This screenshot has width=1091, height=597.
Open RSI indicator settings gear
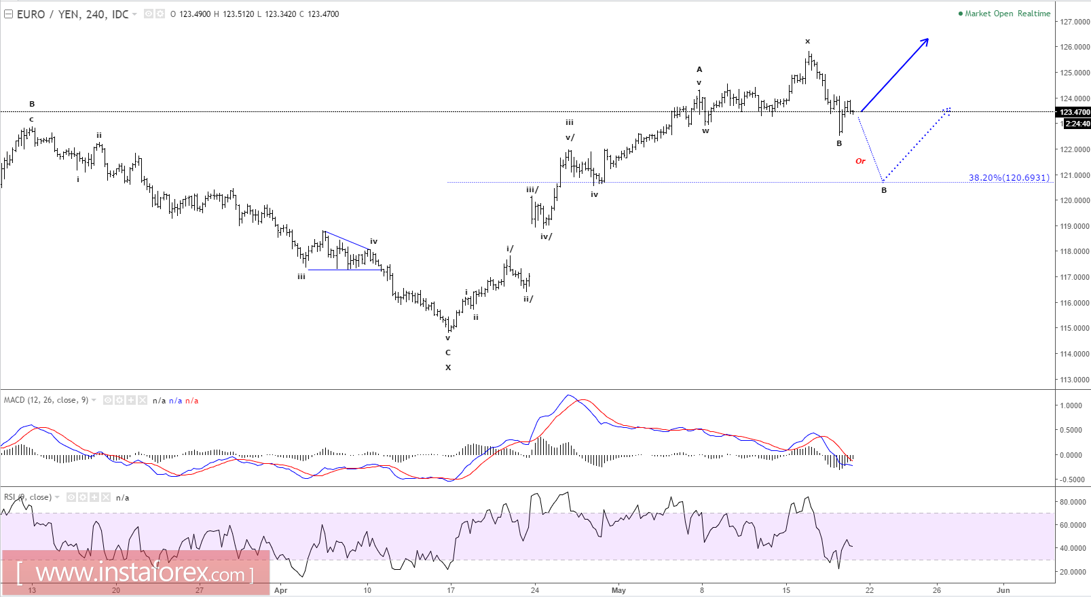(x=82, y=497)
